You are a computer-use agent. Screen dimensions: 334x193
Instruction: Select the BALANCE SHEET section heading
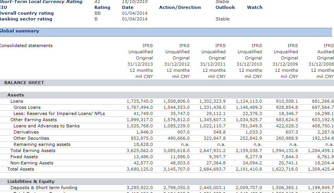(x=24, y=83)
